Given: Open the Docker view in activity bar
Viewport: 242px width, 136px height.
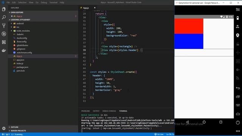Looking at the screenshot, I should point(4,50).
